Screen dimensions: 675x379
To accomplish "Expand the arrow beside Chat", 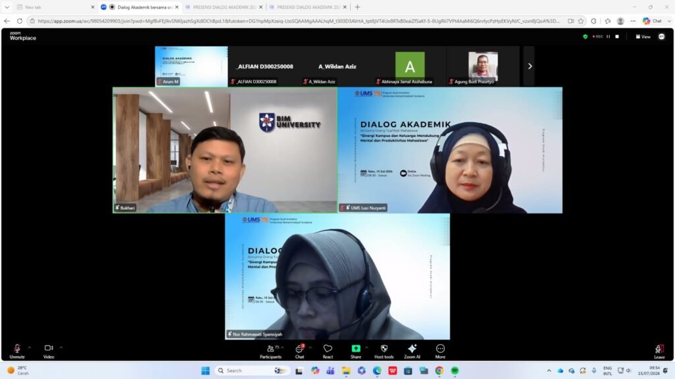I will click(x=310, y=347).
